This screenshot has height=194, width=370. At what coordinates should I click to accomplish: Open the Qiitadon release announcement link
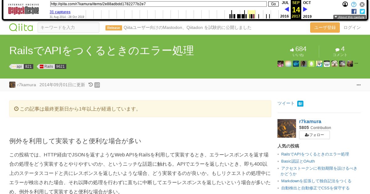pyautogui.click(x=187, y=28)
